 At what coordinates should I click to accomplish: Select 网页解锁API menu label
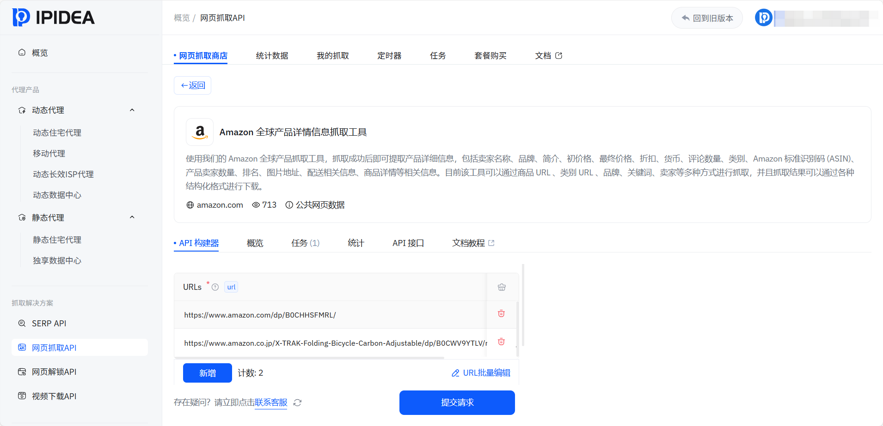click(x=54, y=372)
